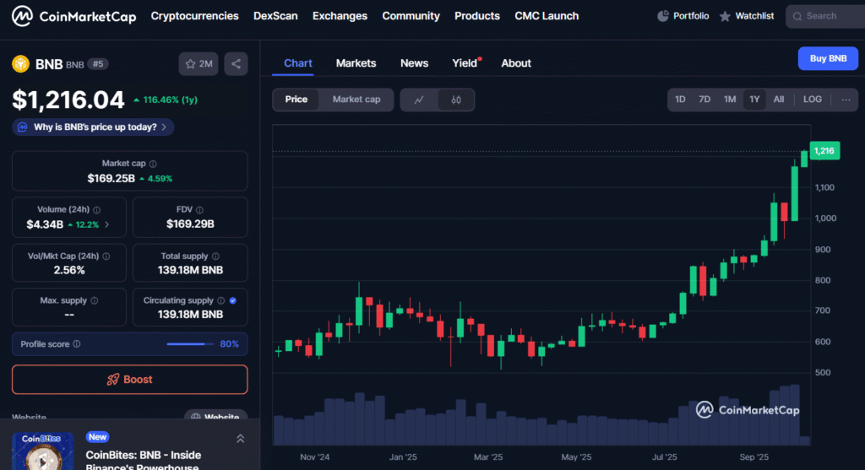Image resolution: width=865 pixels, height=470 pixels.
Task: Switch to the News tab
Action: (414, 63)
